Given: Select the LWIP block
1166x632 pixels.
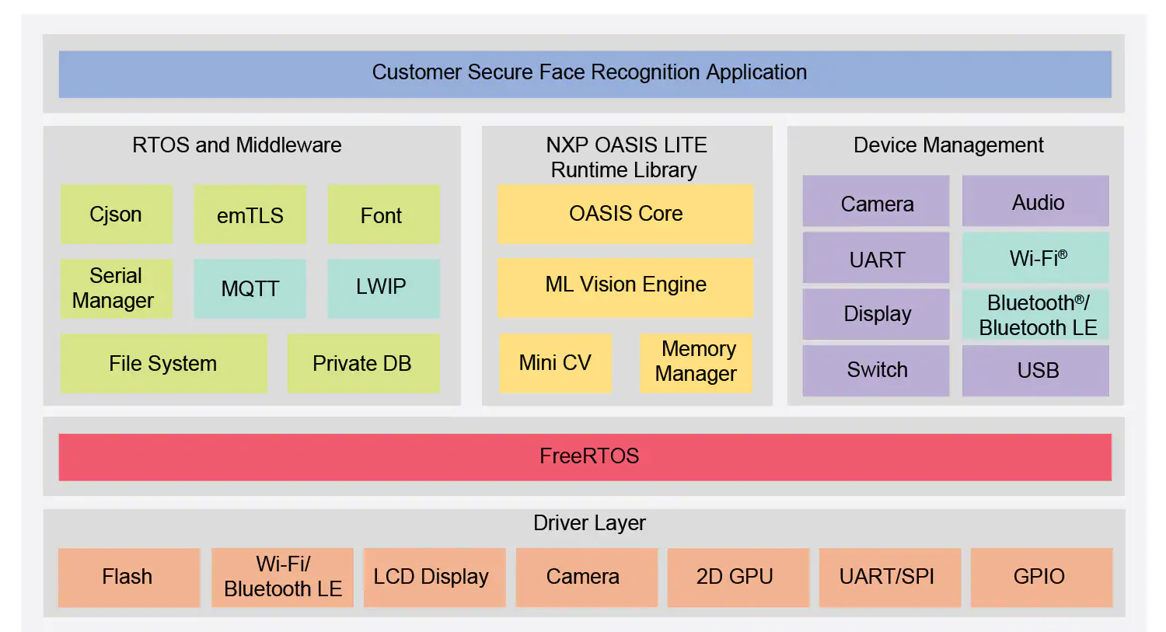Looking at the screenshot, I should (383, 288).
